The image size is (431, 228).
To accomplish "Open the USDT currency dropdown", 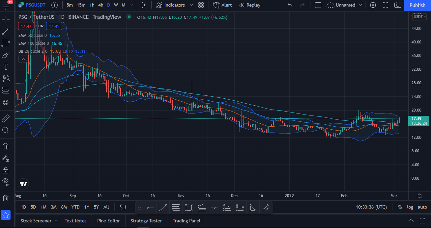I will point(419,17).
